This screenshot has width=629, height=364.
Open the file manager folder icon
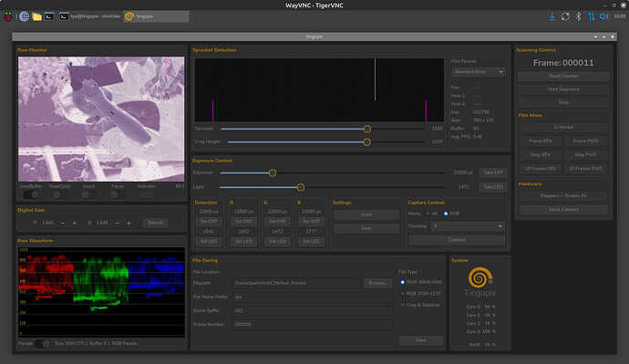click(x=36, y=16)
